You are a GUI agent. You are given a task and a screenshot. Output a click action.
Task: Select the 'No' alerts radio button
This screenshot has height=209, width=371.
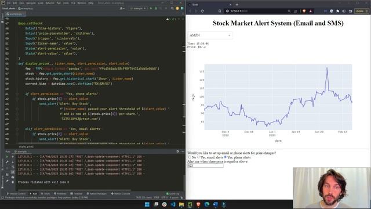[190, 157]
